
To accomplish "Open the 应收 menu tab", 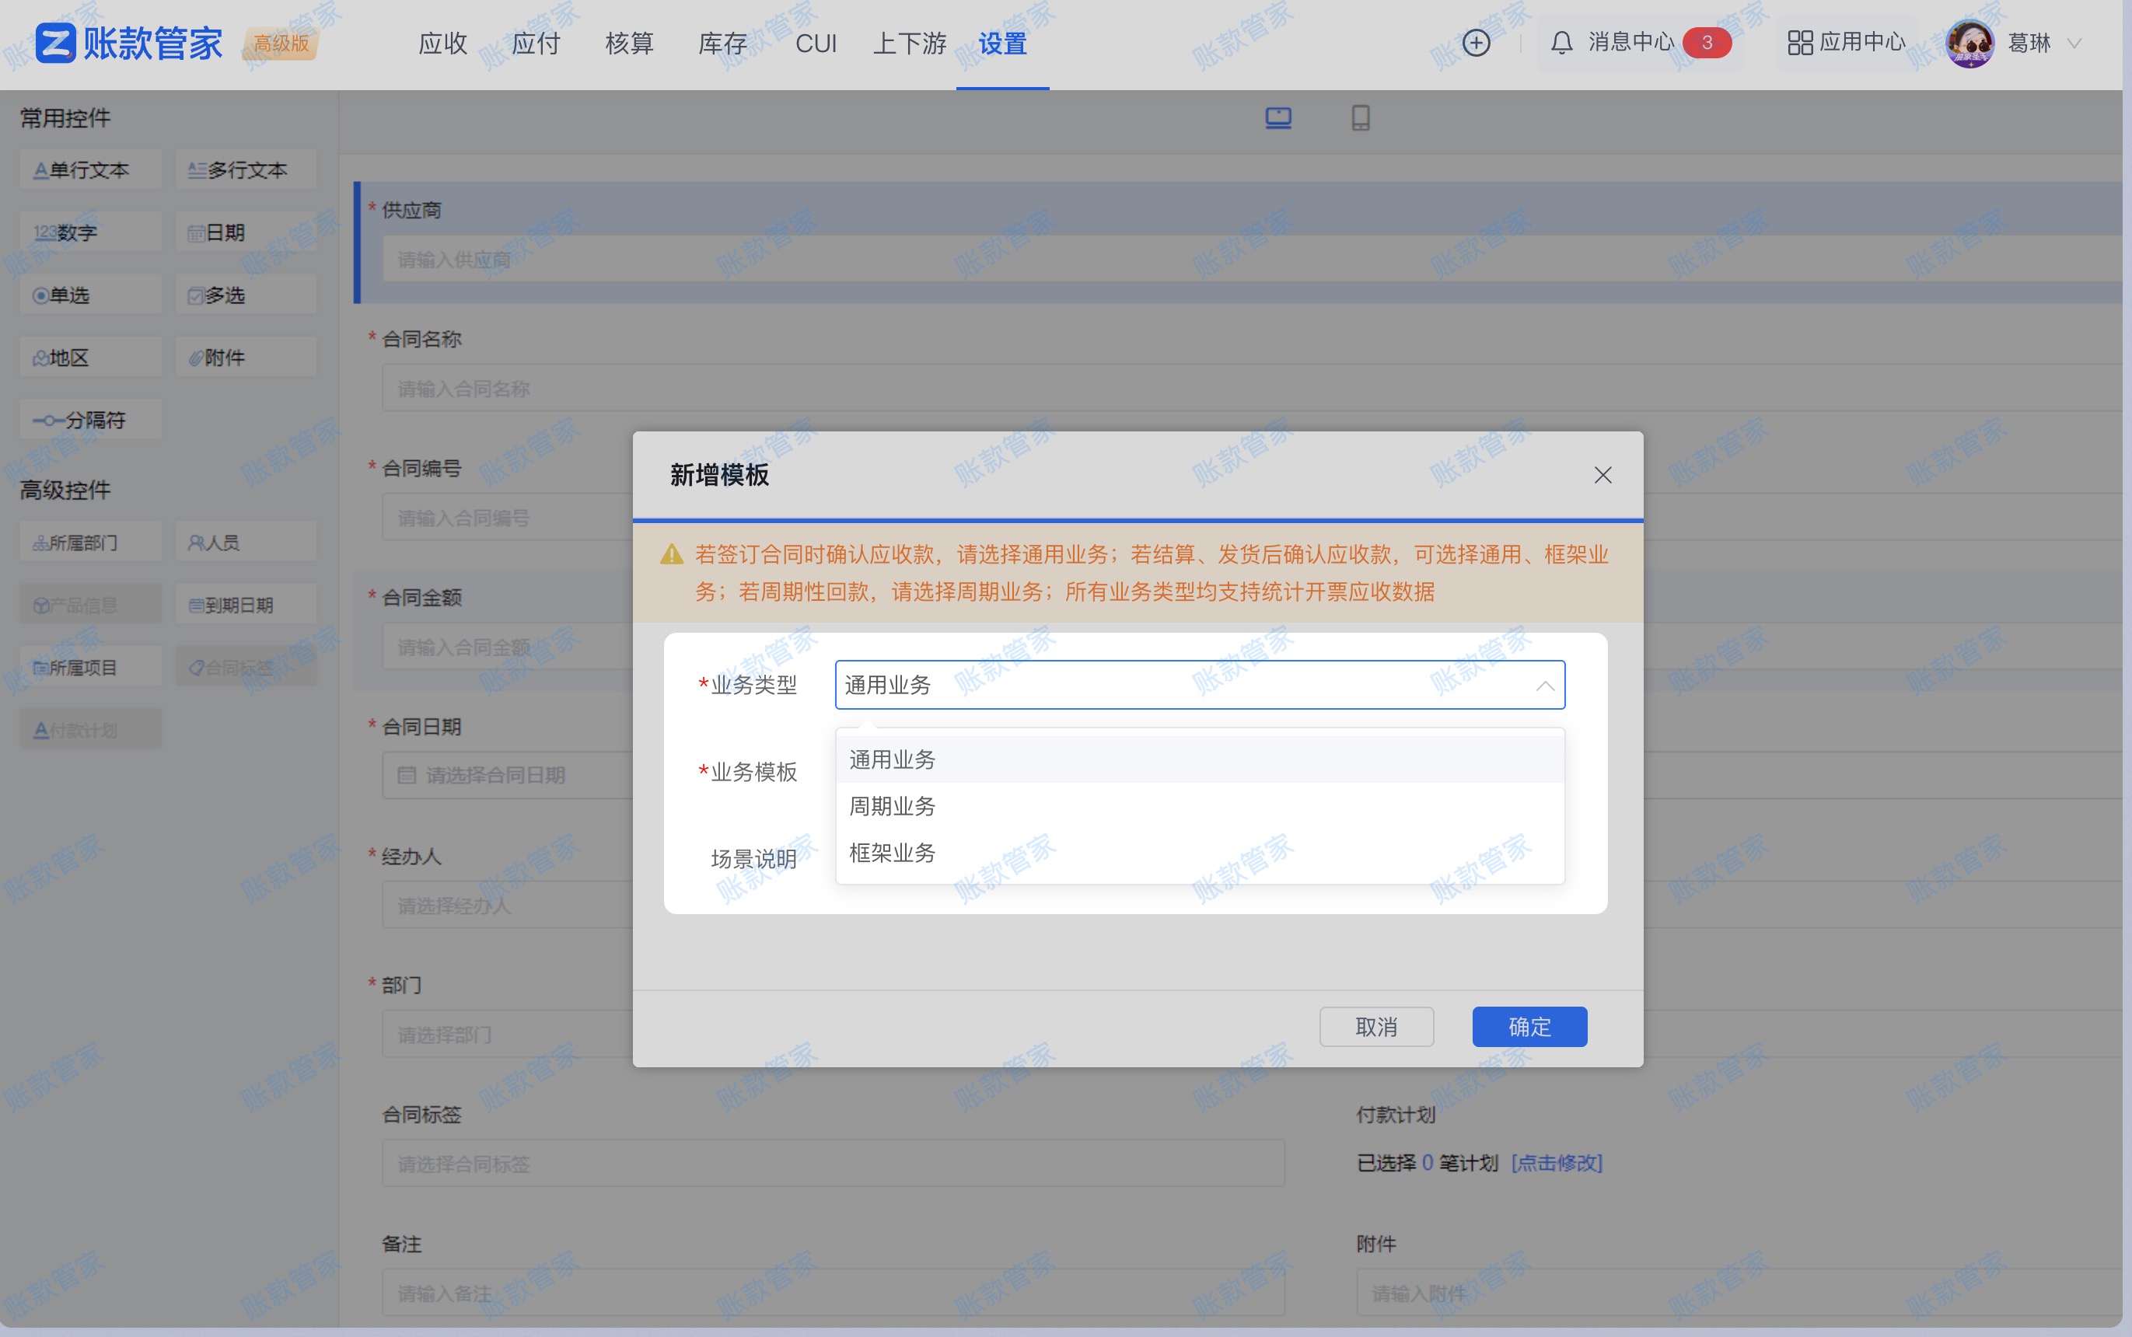I will 442,44.
